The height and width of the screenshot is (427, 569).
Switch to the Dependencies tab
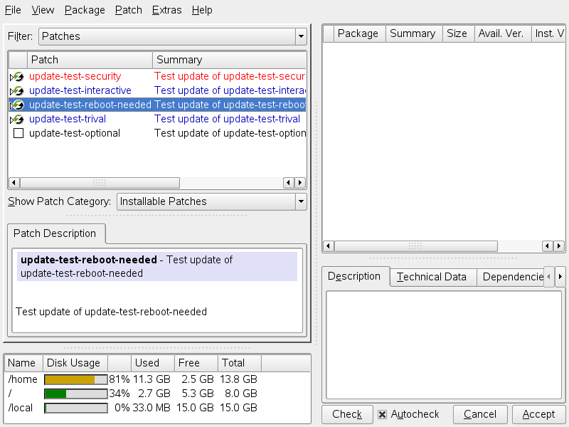click(511, 277)
